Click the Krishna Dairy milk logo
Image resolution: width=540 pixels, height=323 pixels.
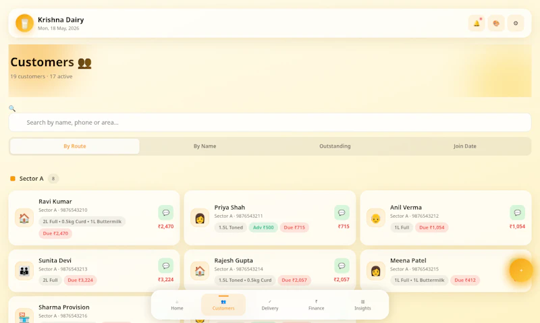[24, 23]
